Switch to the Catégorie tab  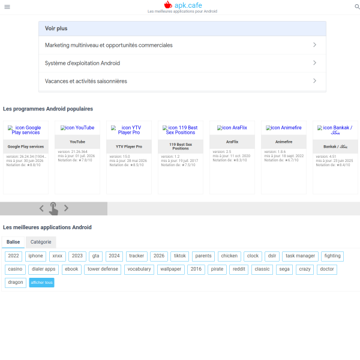(41, 242)
